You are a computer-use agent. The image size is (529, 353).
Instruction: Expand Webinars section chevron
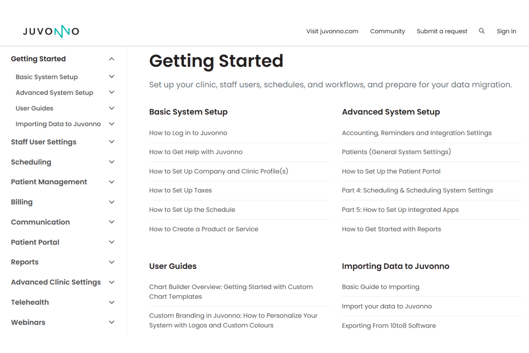(112, 322)
